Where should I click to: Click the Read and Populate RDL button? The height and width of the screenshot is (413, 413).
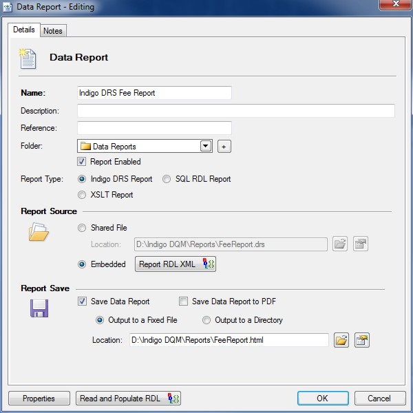(x=128, y=399)
